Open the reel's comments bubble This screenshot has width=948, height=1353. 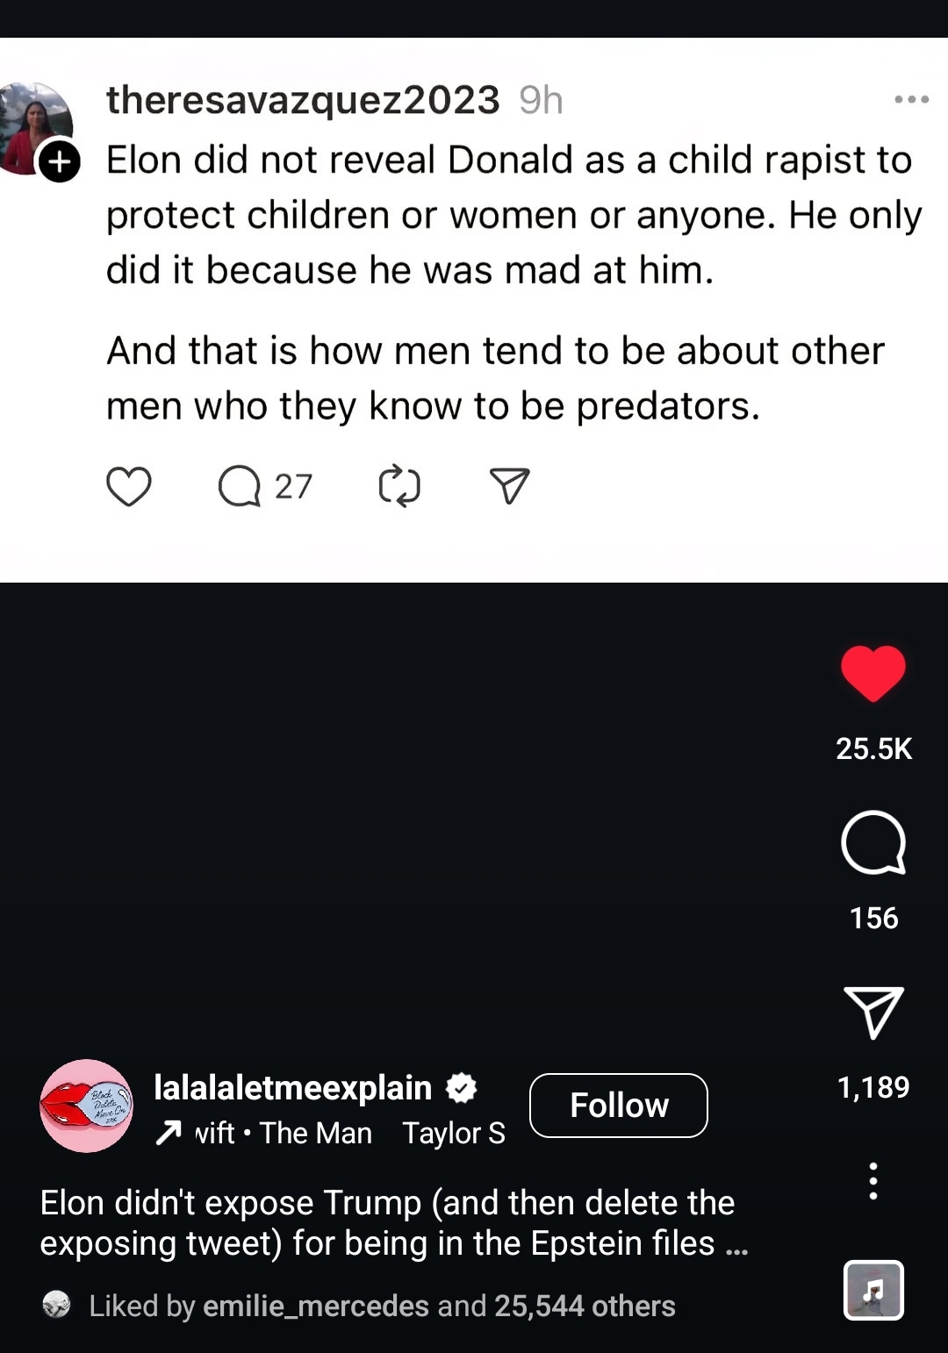click(873, 843)
